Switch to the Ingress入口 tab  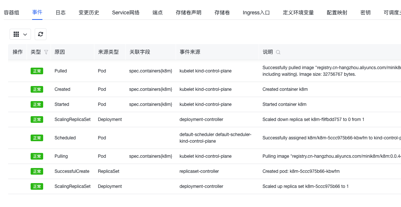point(256,13)
